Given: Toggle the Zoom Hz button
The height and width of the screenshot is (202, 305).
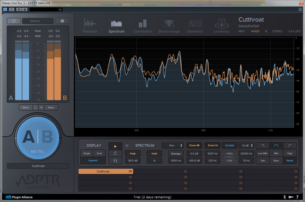Looking at the screenshot, I should [212, 145].
